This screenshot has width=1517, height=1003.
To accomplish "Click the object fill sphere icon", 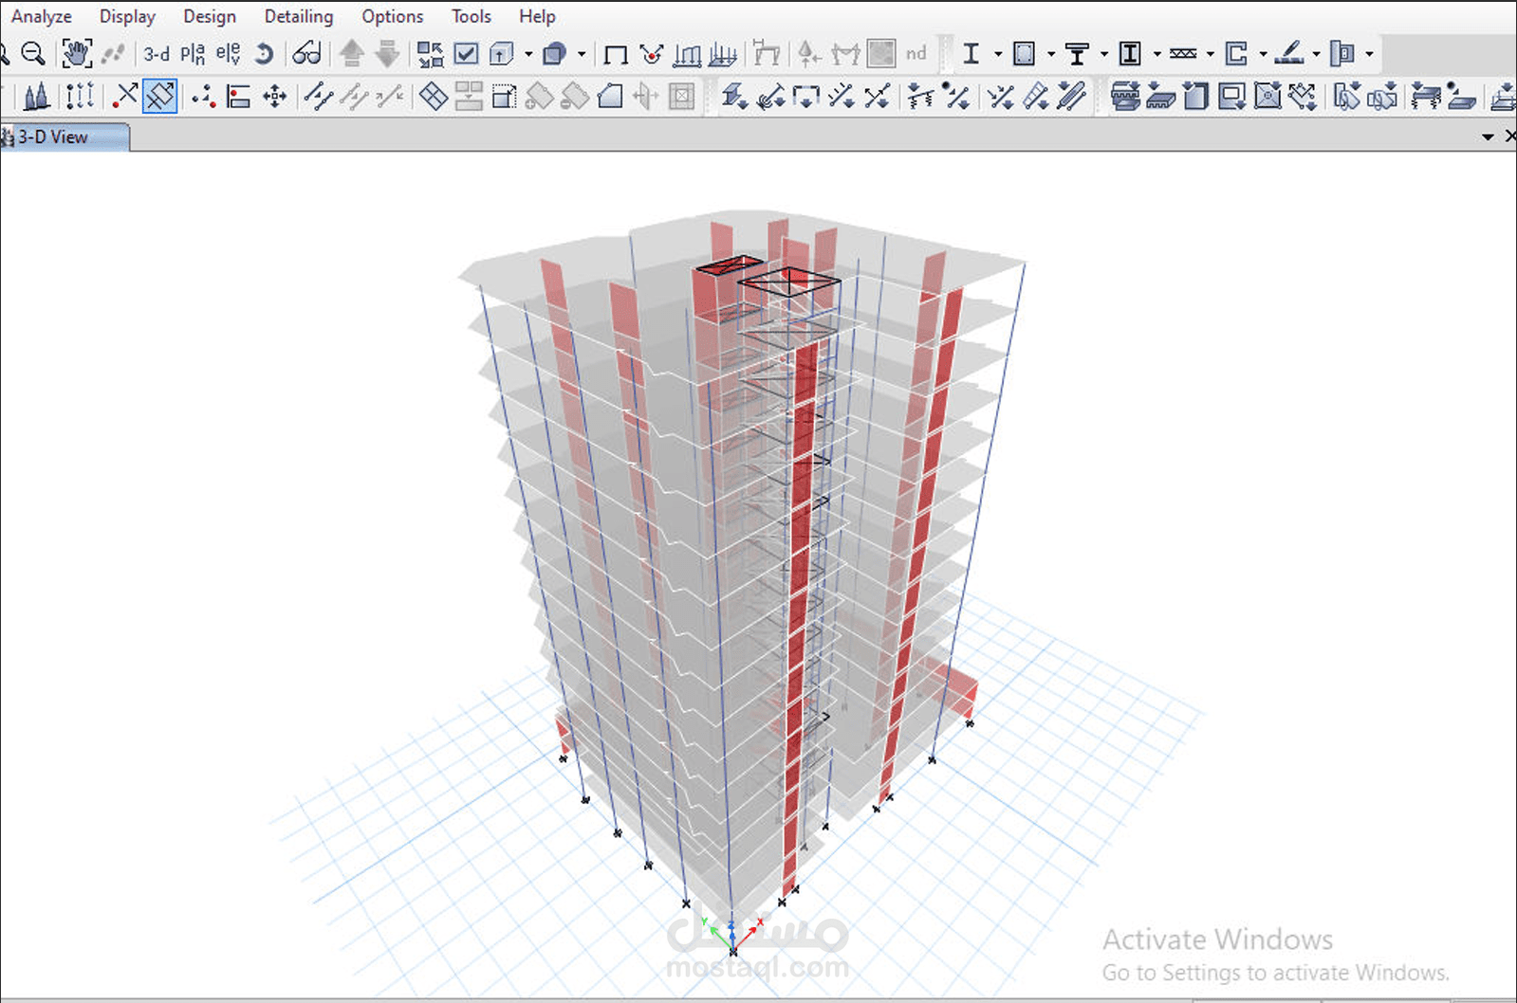I will [x=554, y=54].
